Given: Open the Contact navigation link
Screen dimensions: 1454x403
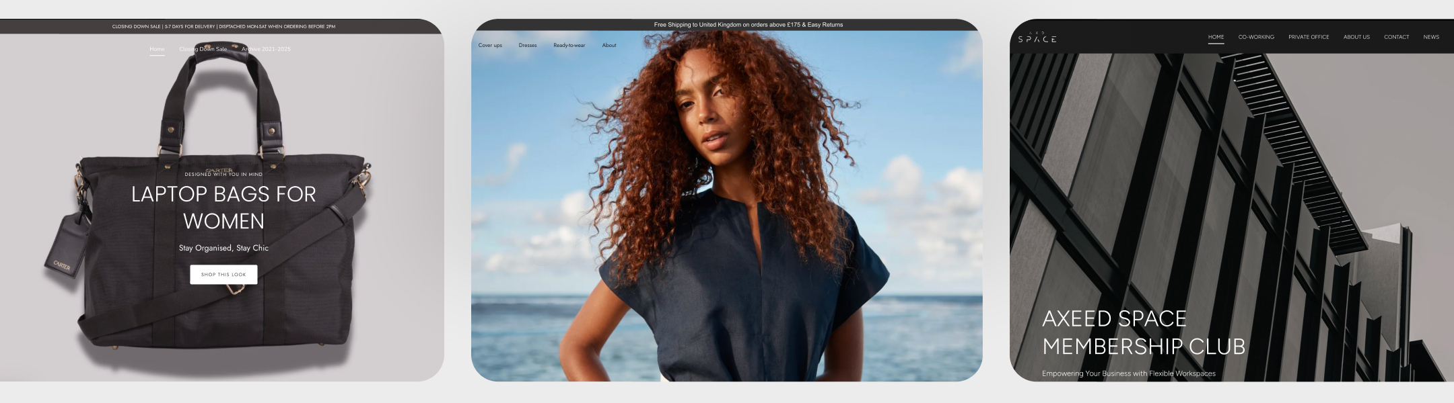Looking at the screenshot, I should (x=1396, y=37).
